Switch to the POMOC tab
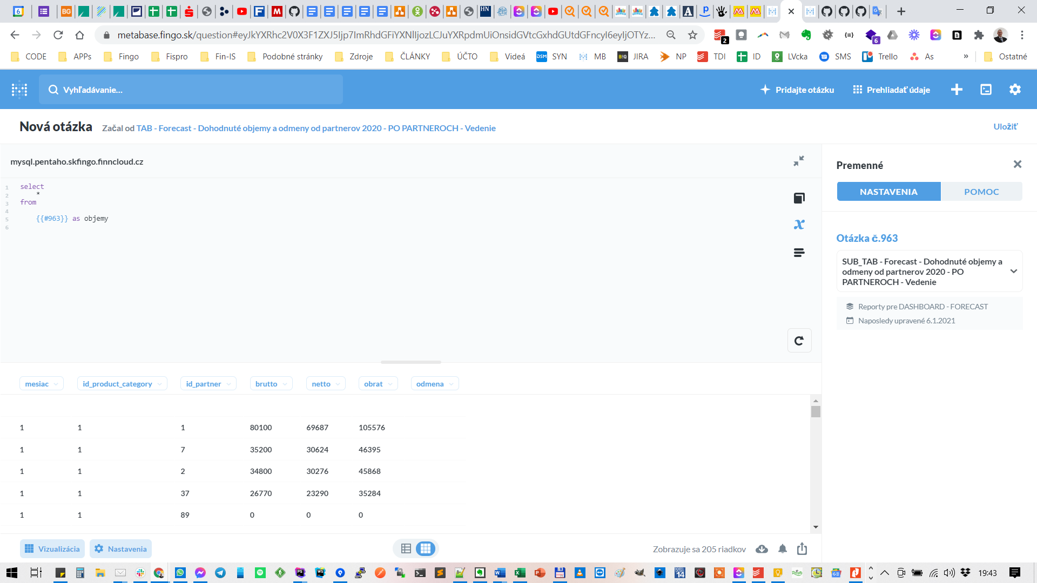Screen dimensions: 1037x583 (x=981, y=192)
